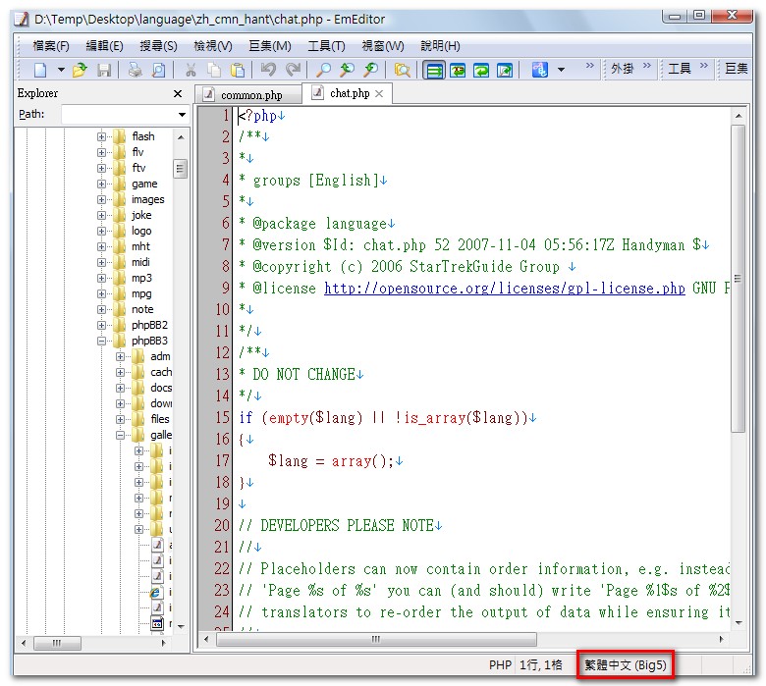This screenshot has width=766, height=686.
Task: Toggle the No Wrap mode icon
Action: [434, 71]
